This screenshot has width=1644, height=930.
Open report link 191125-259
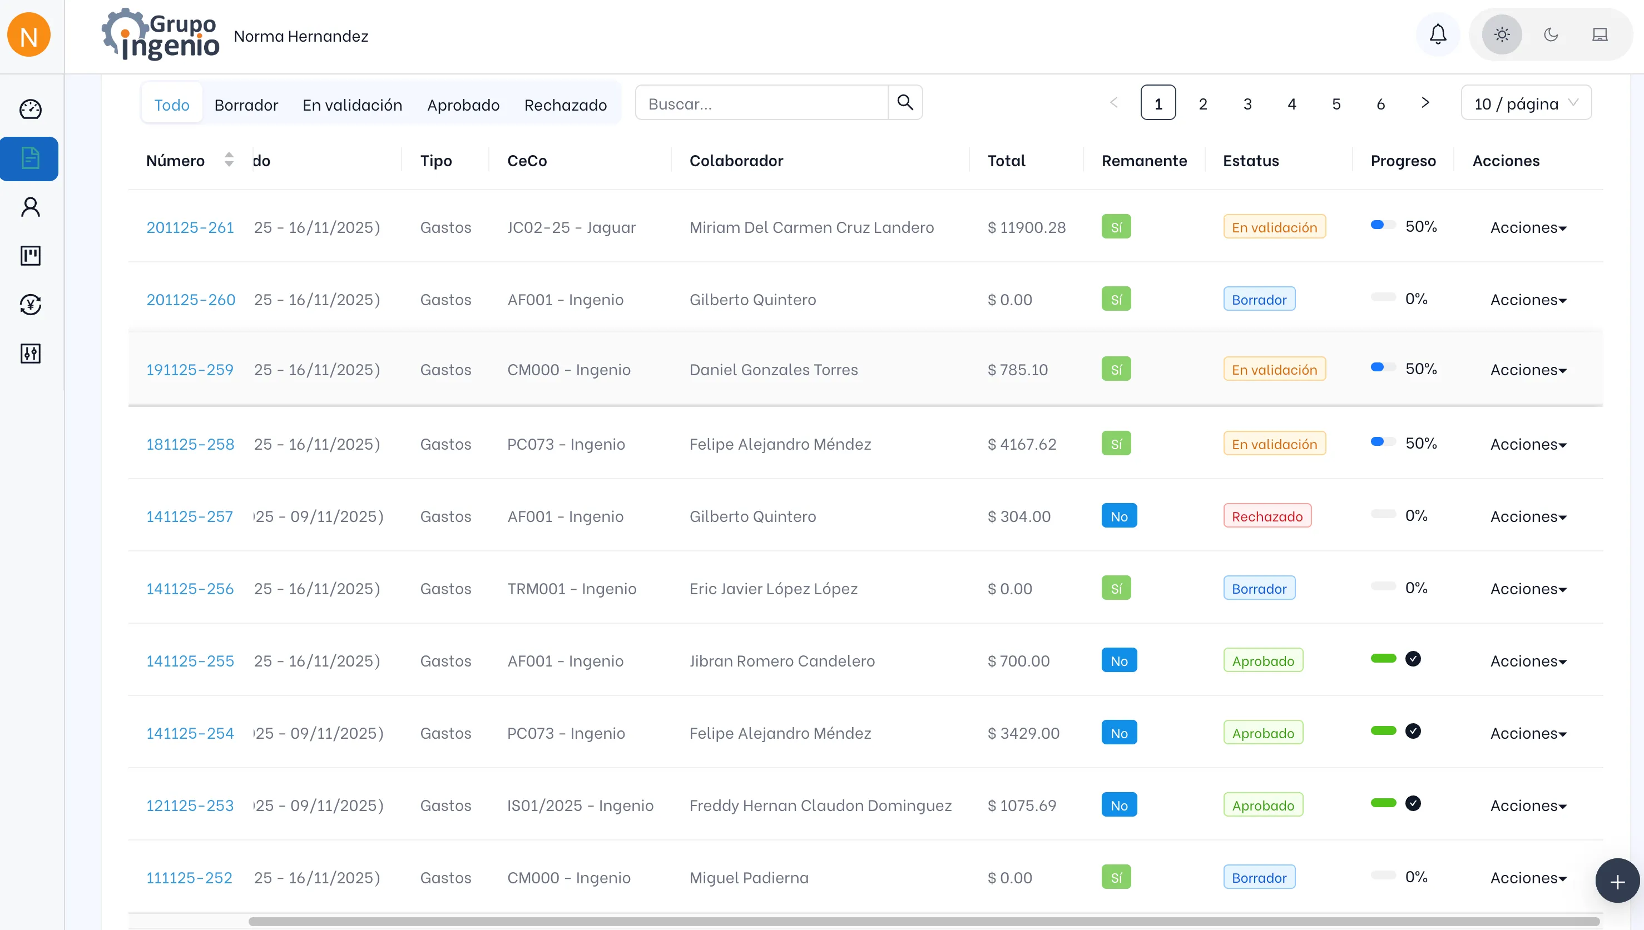(x=190, y=369)
